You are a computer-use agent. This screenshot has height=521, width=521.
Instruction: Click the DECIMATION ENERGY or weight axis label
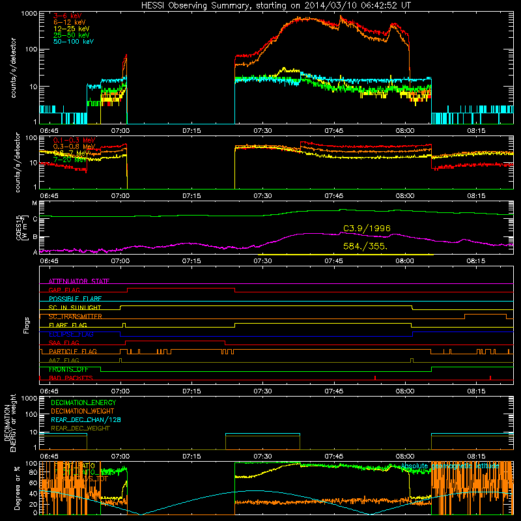pyautogui.click(x=10, y=423)
